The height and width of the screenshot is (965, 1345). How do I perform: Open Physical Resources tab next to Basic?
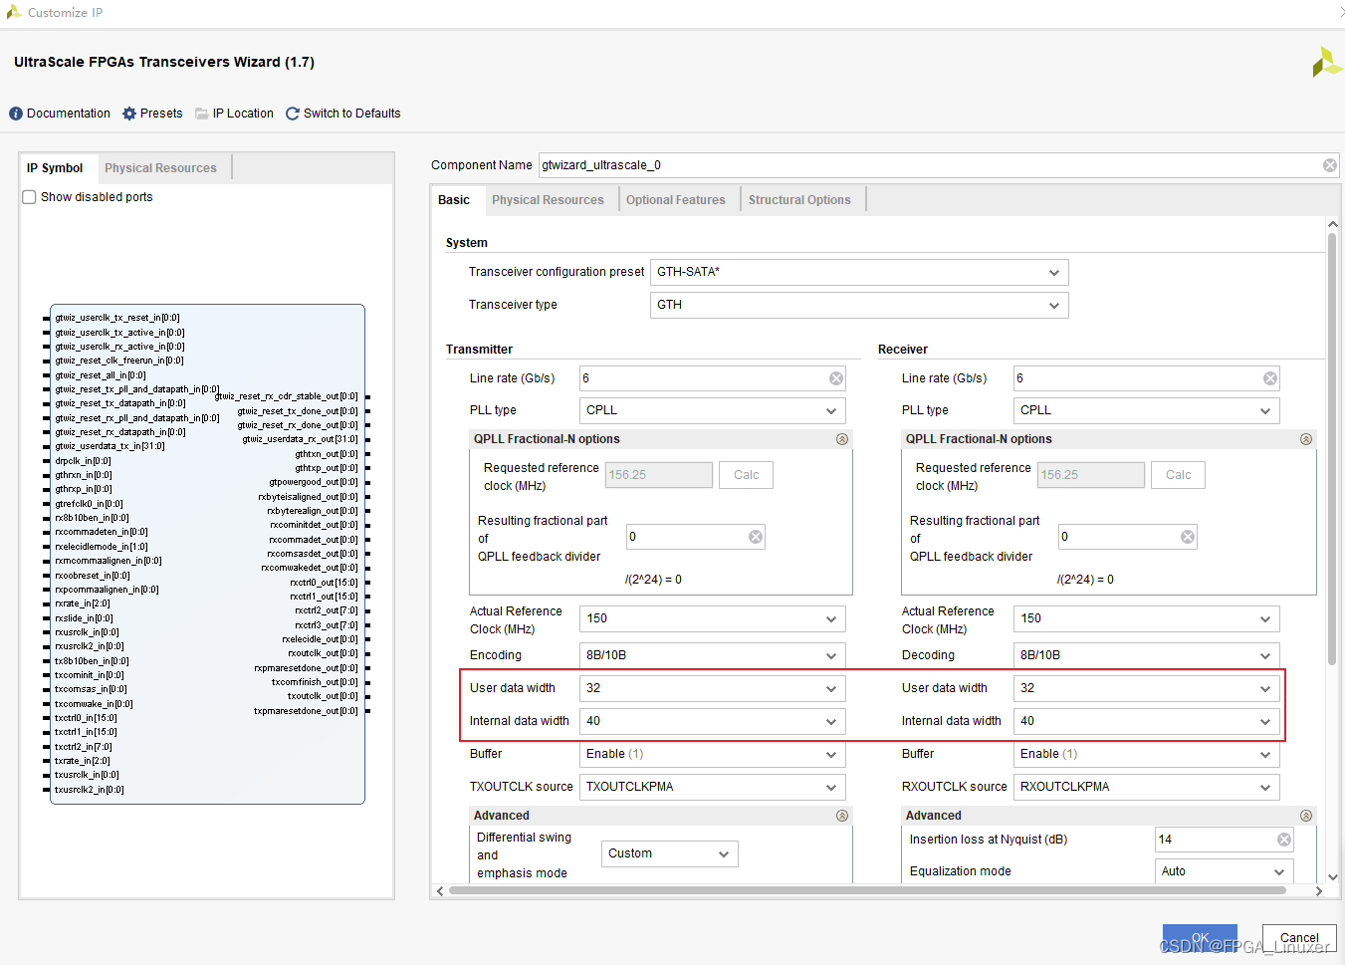point(548,200)
